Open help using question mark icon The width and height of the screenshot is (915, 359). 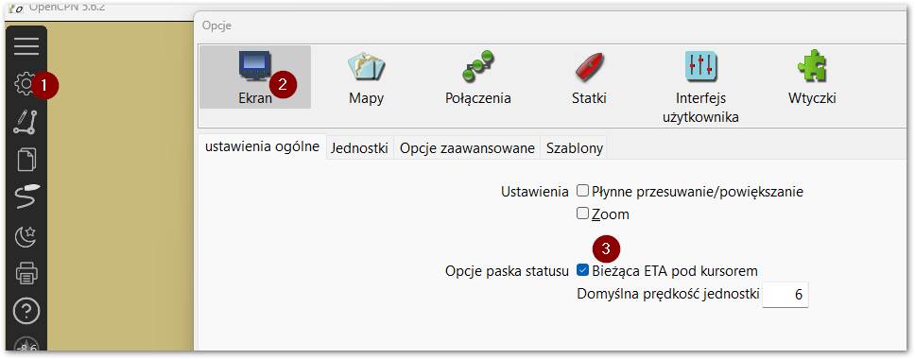point(26,312)
